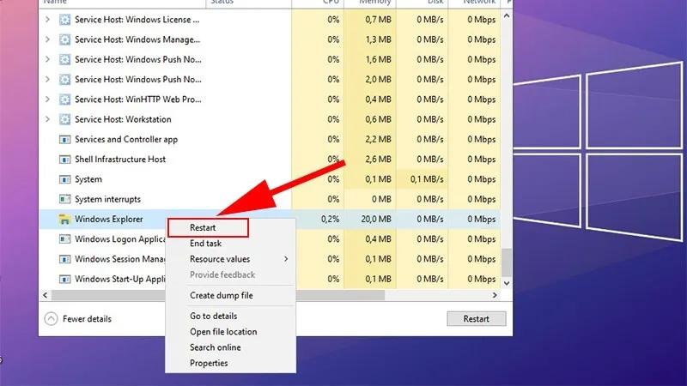Click the 0 MB memory value of System interrupts
Viewport: 687px width, 386px height.
tap(381, 199)
